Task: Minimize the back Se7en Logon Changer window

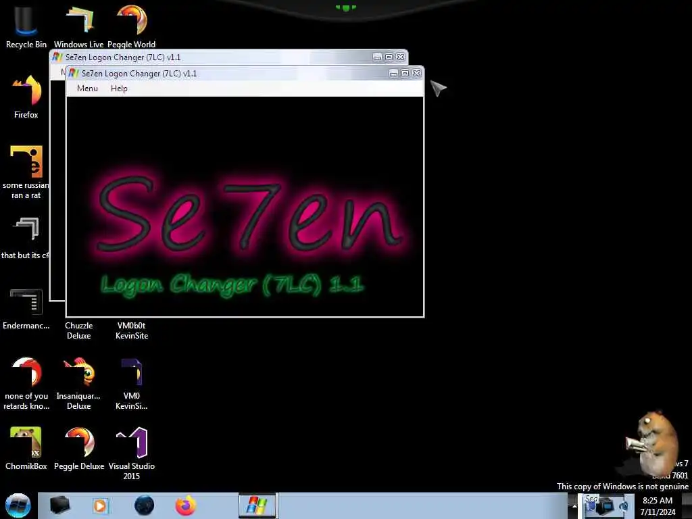Action: tap(377, 57)
